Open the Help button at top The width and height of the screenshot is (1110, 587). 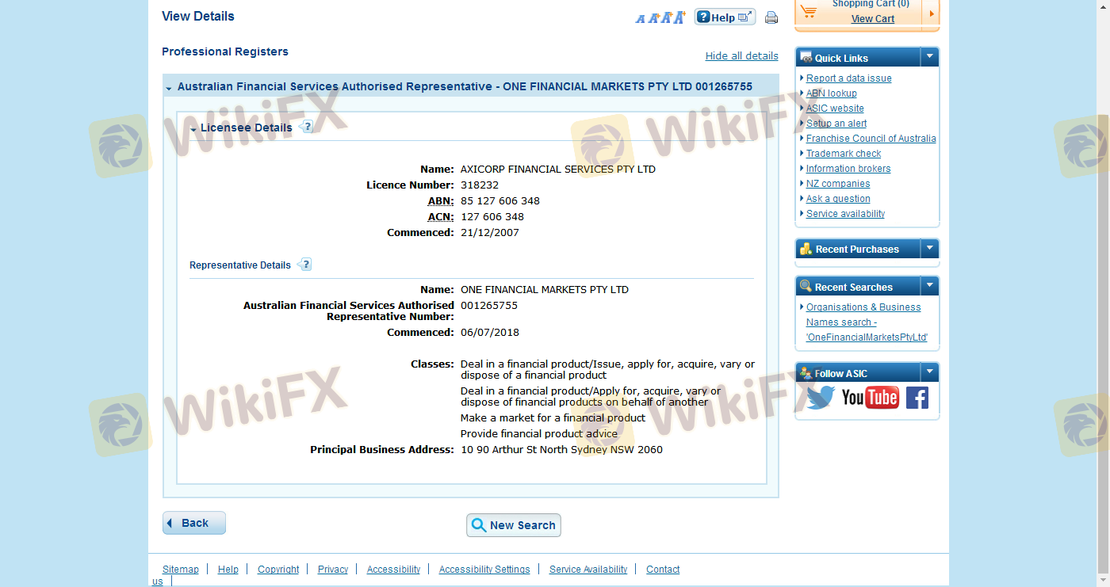coord(725,17)
